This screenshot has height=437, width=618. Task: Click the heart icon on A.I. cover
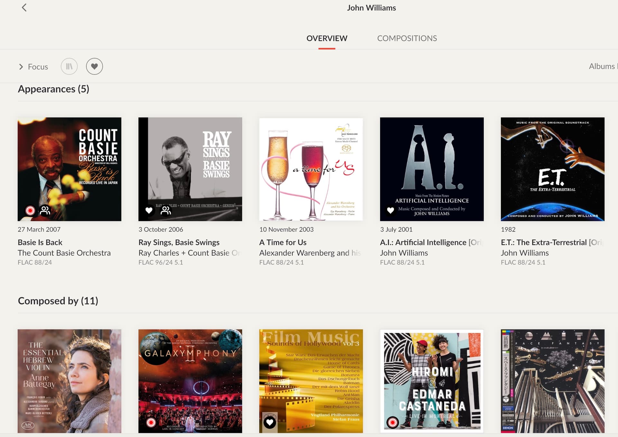390,210
